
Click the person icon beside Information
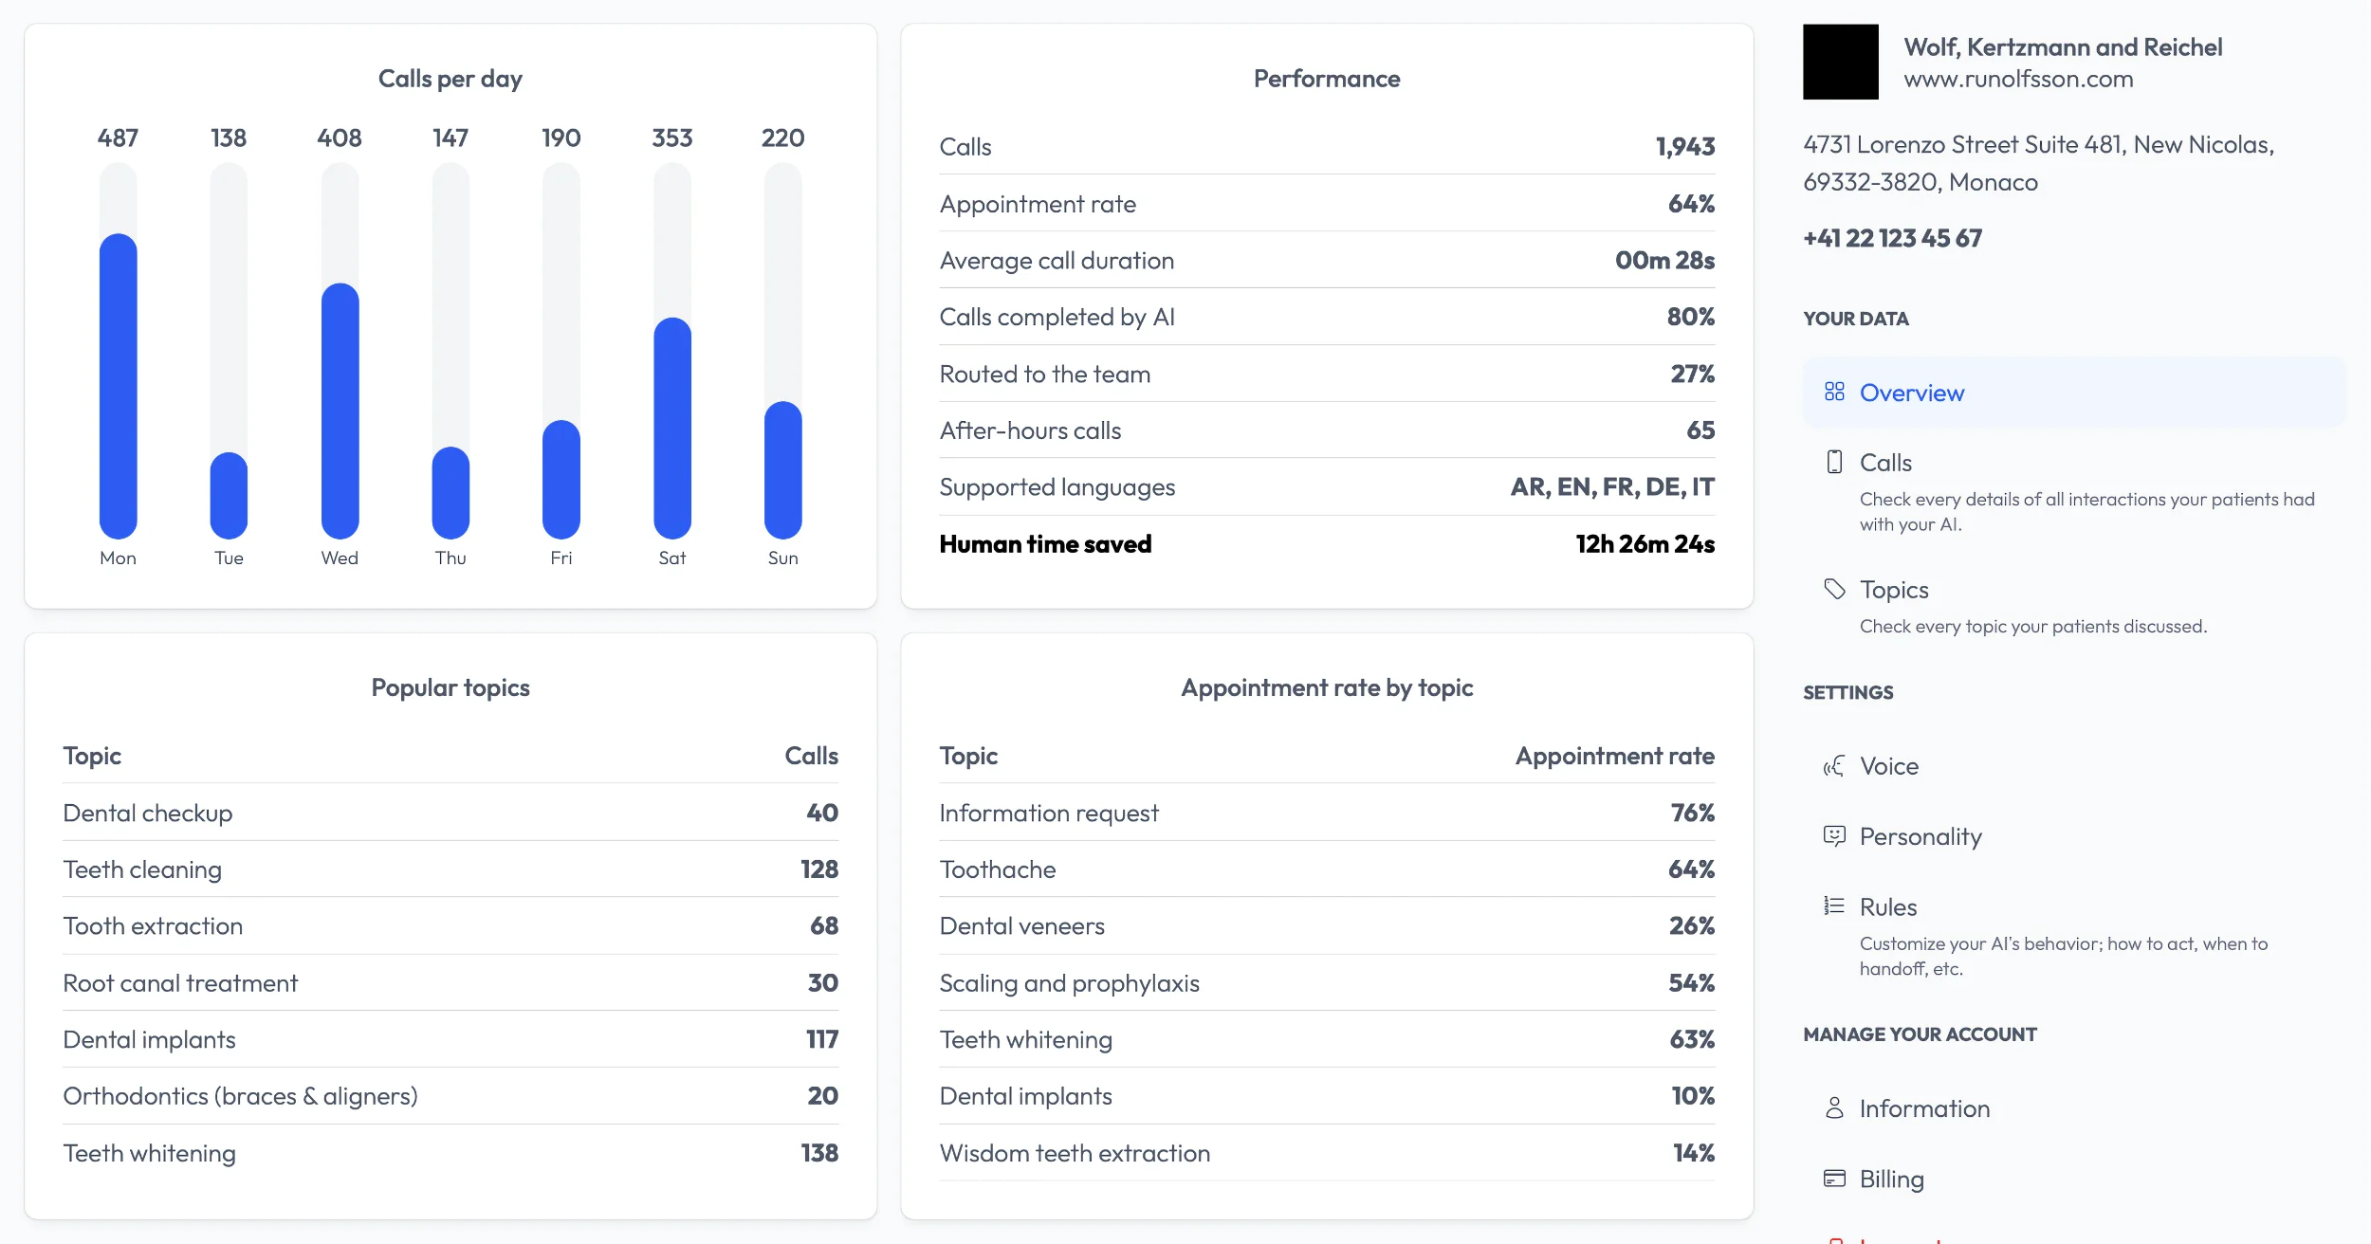[1834, 1107]
